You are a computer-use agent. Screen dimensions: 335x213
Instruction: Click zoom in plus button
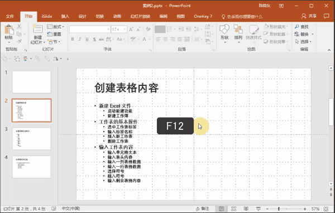pyautogui.click(x=305, y=209)
